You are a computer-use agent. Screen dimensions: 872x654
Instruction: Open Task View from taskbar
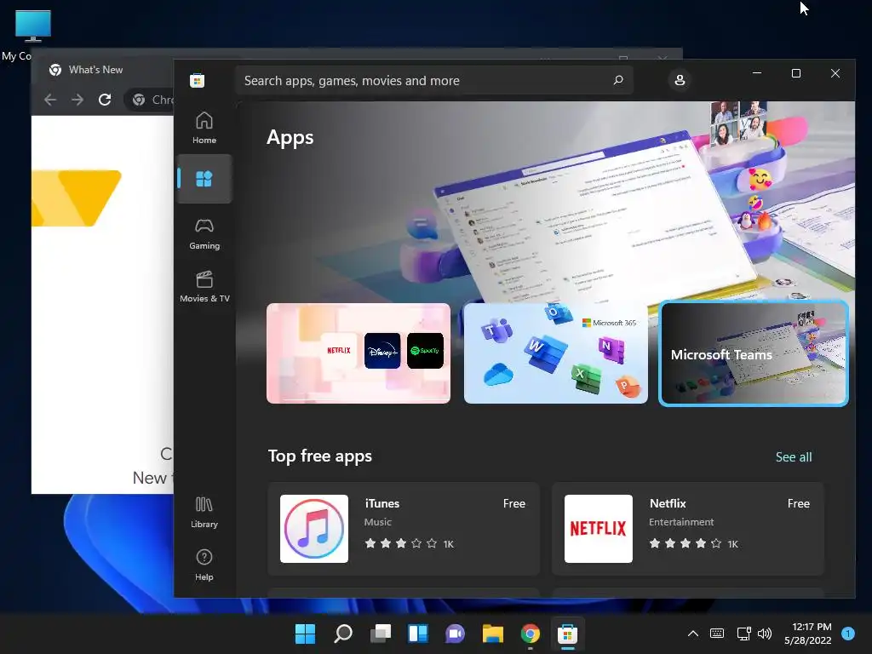click(381, 634)
